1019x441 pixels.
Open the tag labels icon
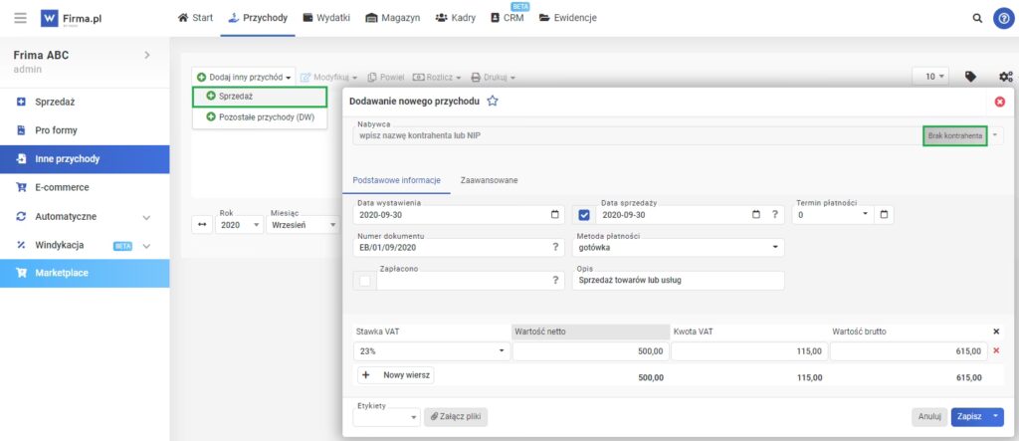970,77
